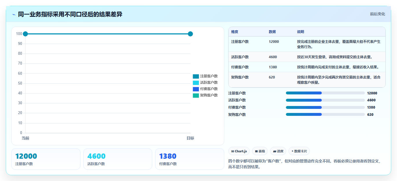This screenshot has width=397, height=181.
Task: Click the 12000 value in the table
Action: click(274, 42)
